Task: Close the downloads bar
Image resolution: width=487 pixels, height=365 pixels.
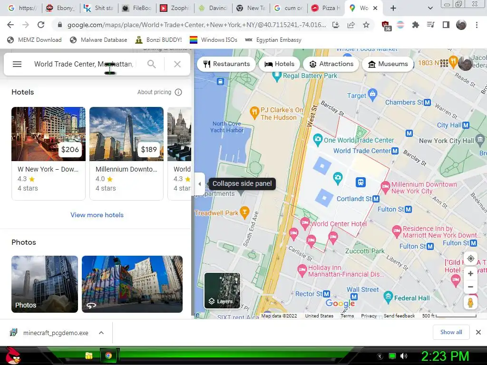Action: pyautogui.click(x=478, y=332)
